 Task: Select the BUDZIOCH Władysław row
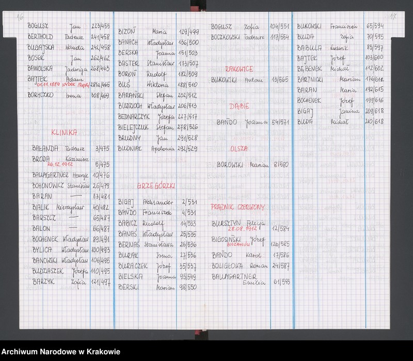tap(158, 106)
